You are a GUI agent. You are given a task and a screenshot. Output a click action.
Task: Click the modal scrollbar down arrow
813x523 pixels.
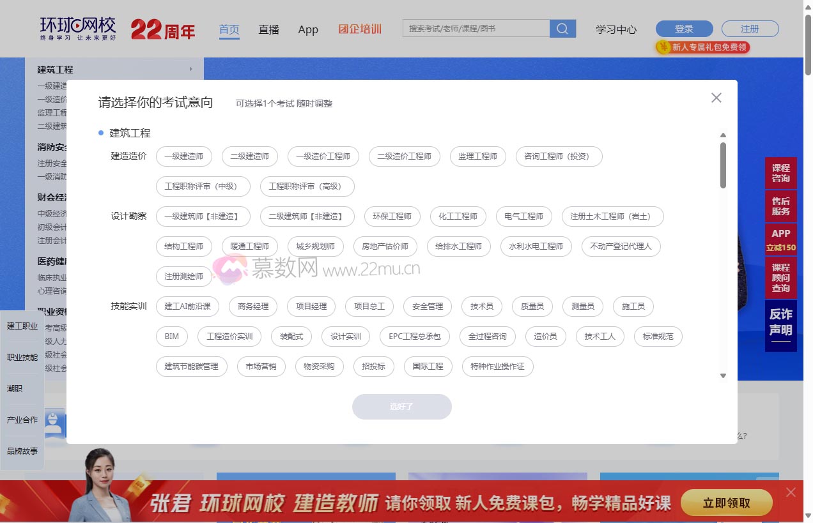723,376
